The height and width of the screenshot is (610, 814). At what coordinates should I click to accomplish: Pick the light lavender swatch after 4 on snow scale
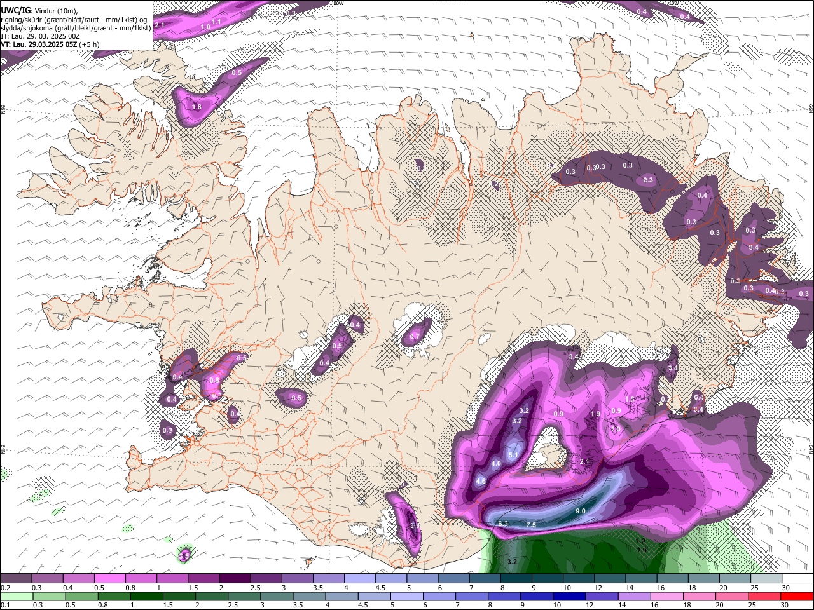(x=359, y=579)
